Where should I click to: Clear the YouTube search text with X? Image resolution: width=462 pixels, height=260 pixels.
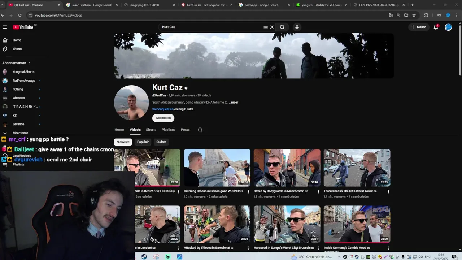[272, 27]
